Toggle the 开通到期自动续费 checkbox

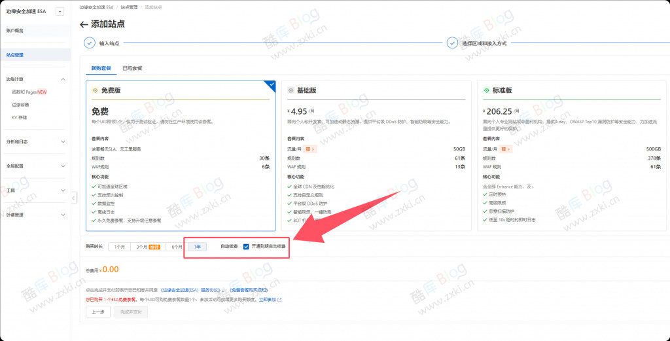coord(246,247)
